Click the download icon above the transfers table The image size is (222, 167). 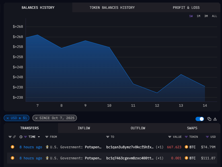(x=215, y=119)
